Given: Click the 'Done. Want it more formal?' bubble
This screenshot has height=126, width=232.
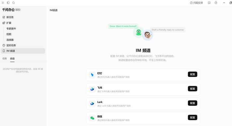Looking at the screenshot, I should (123, 26).
